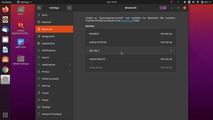This screenshot has width=213, height=120.
Task: Click the Sharing icon in sidebar
Action: click(39, 86)
